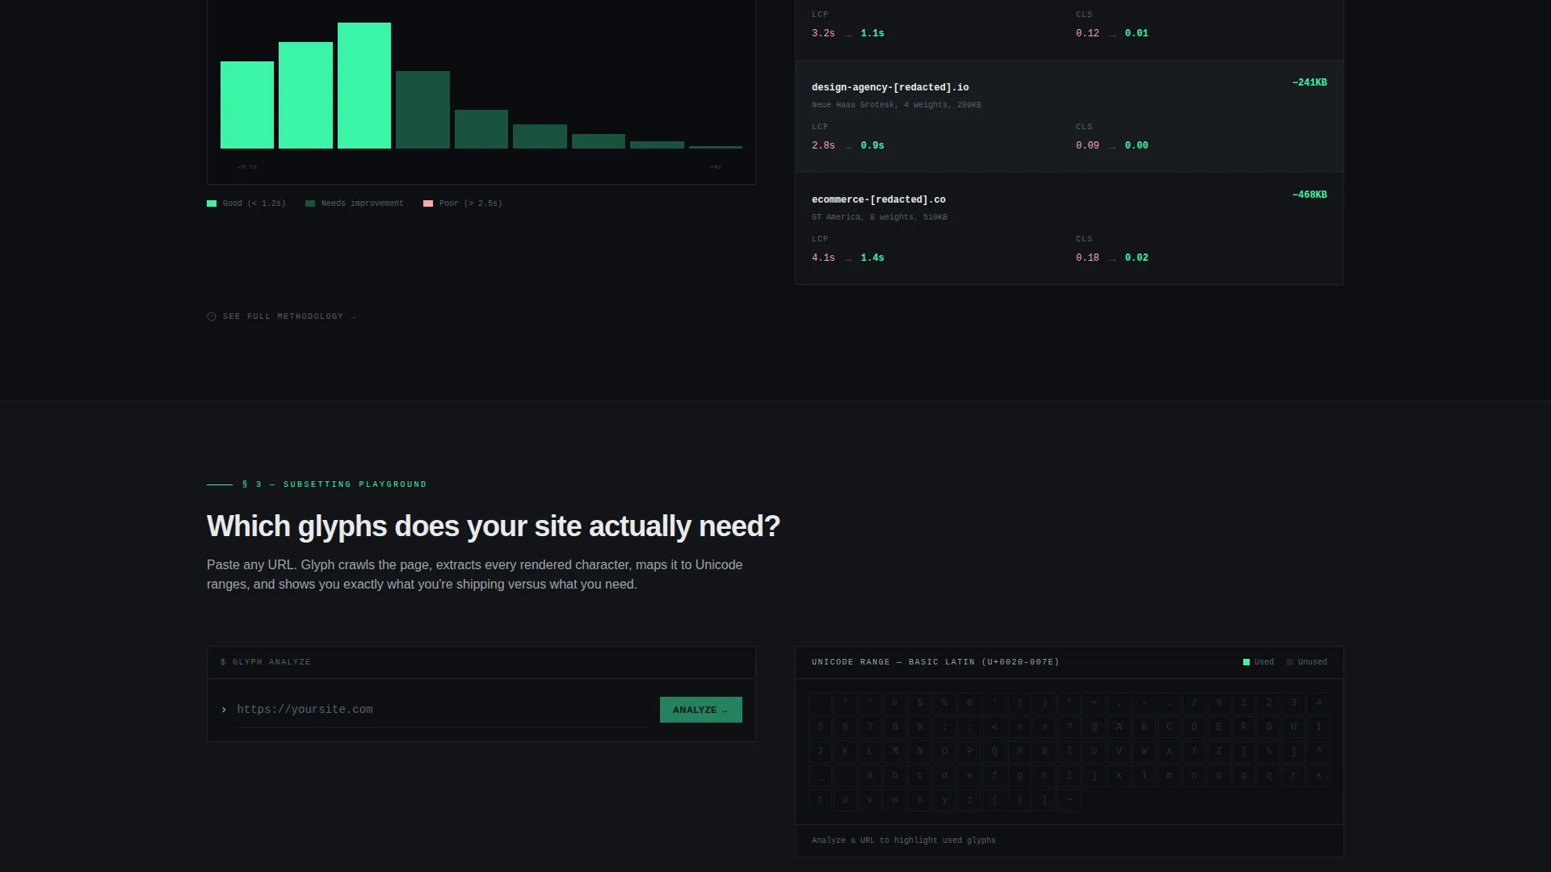Select the '~' tilde glyph cell

(1069, 800)
